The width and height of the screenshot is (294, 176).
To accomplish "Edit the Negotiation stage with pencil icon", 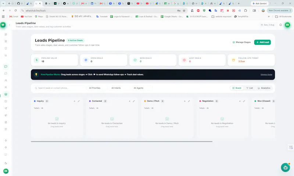I will (244, 101).
